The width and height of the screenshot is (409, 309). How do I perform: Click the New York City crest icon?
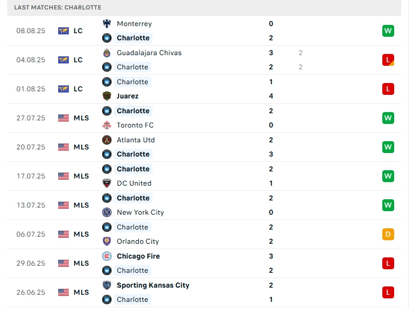click(x=107, y=212)
